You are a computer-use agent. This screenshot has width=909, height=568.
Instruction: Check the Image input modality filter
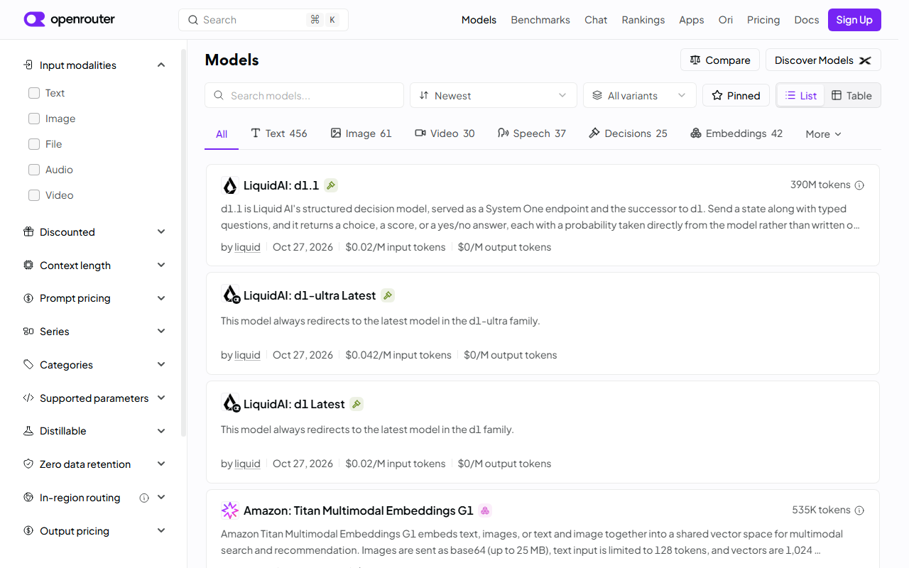34,119
